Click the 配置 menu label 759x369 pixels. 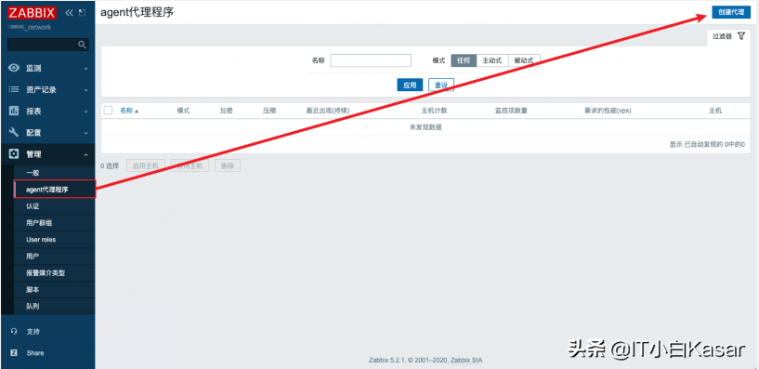click(33, 133)
